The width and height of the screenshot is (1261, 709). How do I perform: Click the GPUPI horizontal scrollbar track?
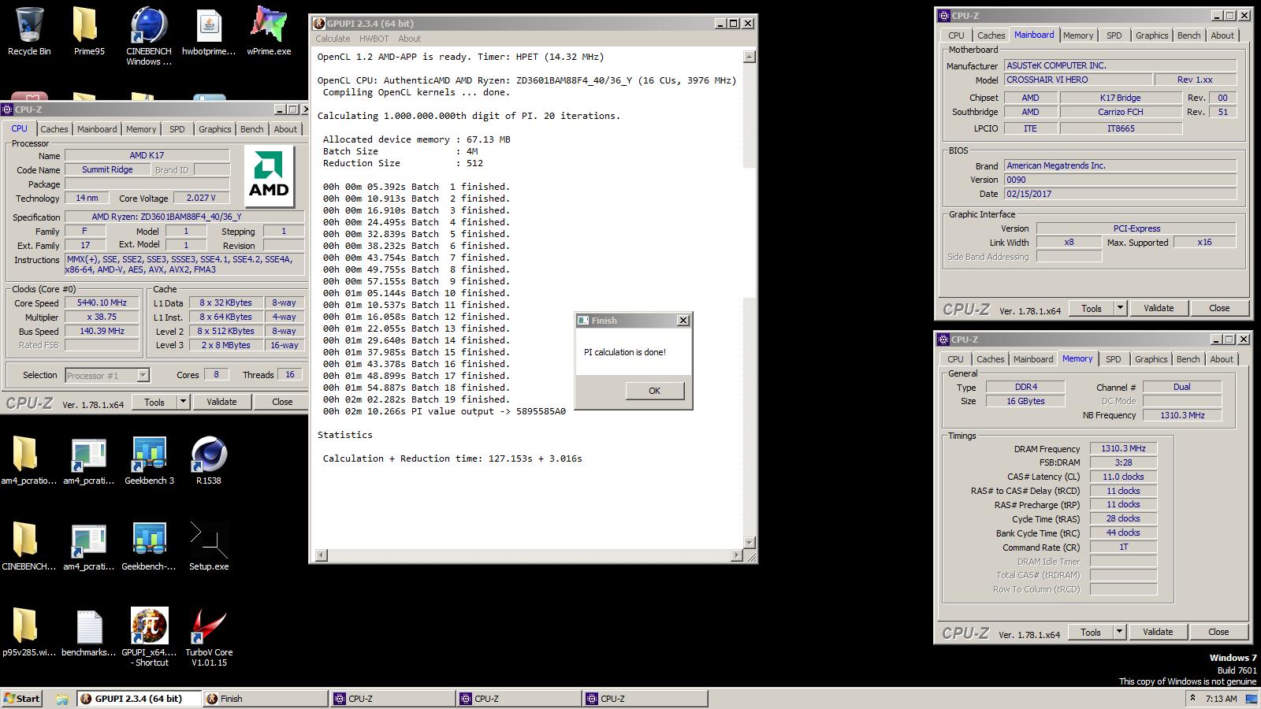coord(528,555)
